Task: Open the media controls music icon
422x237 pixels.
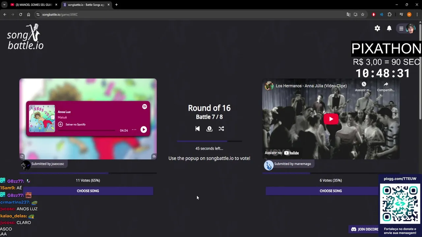Action: 401,14
